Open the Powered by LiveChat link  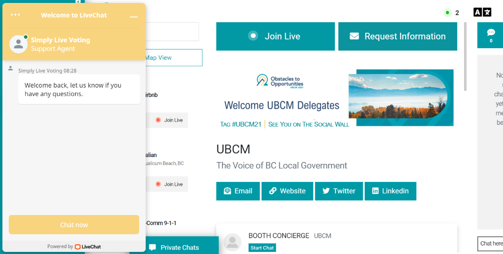coord(74,246)
